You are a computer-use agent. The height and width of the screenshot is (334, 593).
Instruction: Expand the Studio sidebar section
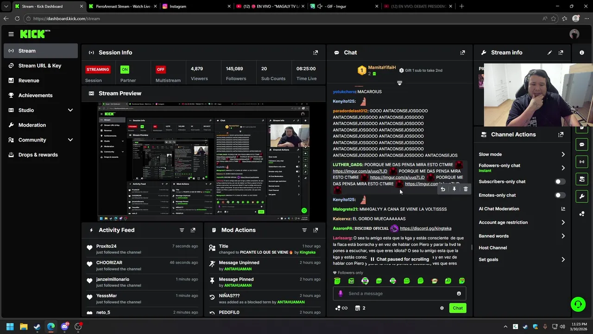(70, 110)
